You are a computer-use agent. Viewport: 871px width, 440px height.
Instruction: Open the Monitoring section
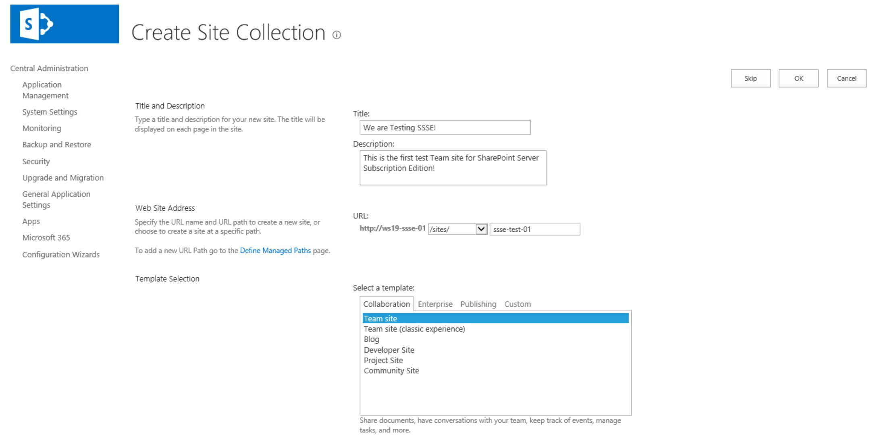coord(42,128)
